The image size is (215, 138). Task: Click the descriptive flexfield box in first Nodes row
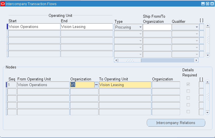point(201,85)
